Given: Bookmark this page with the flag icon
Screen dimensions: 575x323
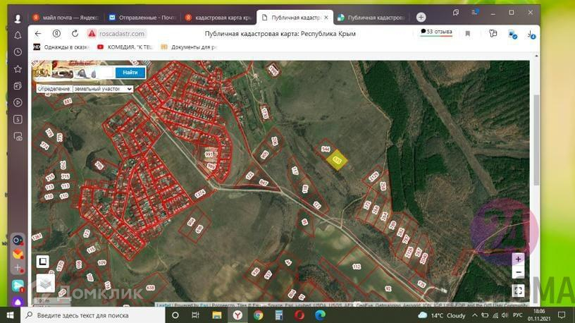Looking at the screenshot, I should coord(468,34).
